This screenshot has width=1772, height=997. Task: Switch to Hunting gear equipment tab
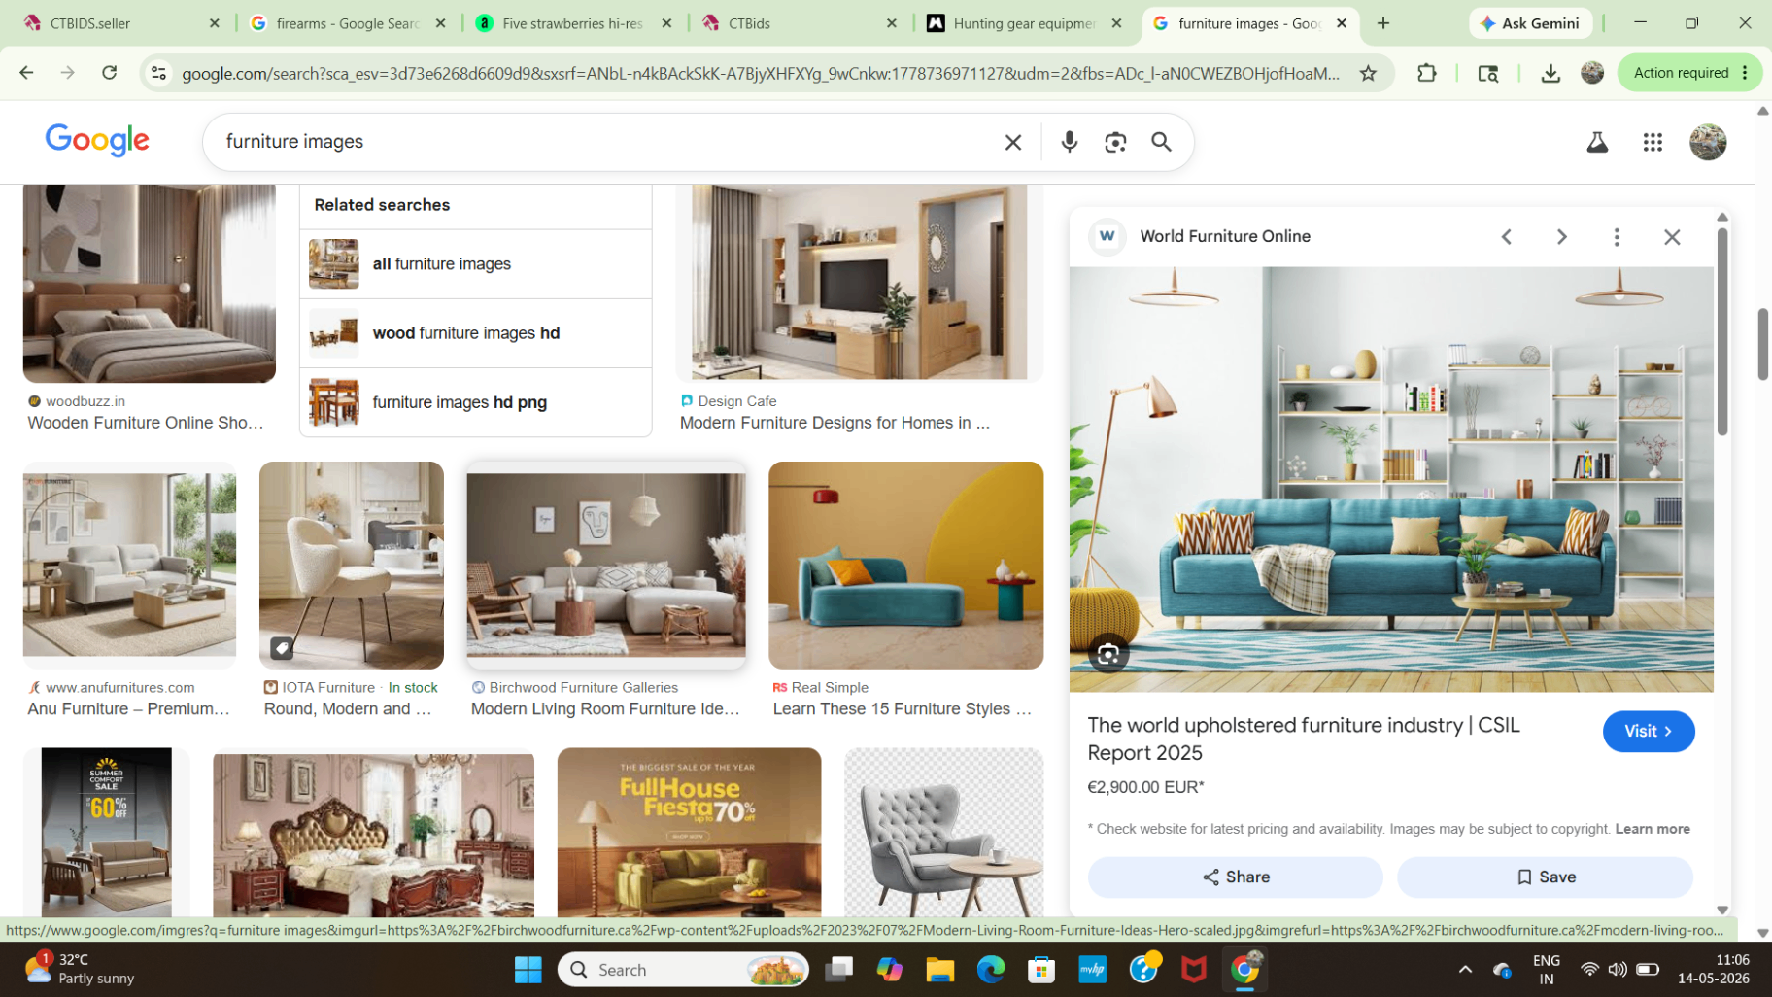click(x=1025, y=23)
